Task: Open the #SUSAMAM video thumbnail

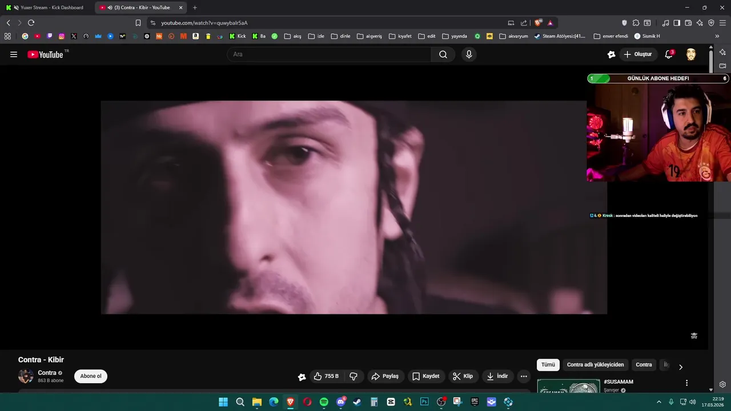Action: coord(568,386)
